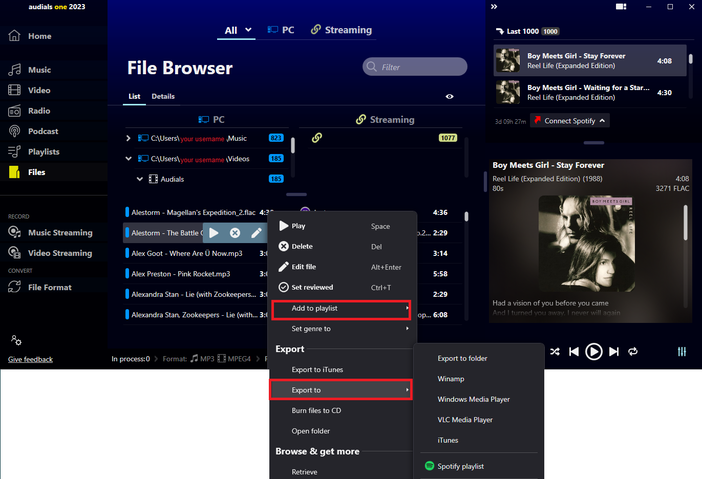Collapse the Audials subfolder
Viewport: 702px width, 479px height.
click(x=140, y=179)
